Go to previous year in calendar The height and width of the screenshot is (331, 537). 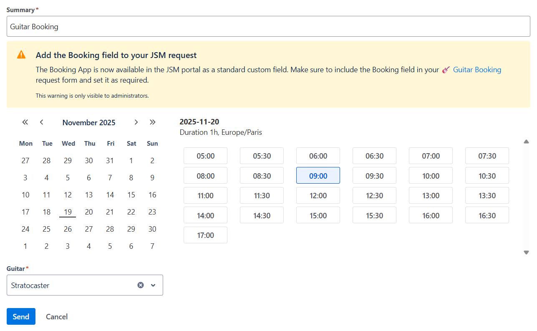[x=25, y=122]
